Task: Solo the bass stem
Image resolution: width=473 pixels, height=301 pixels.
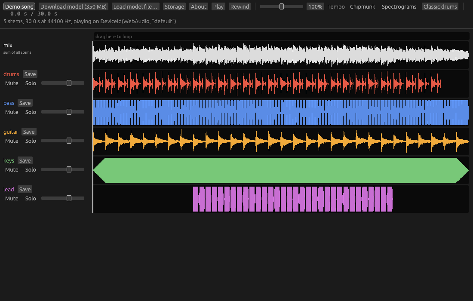Action: pyautogui.click(x=31, y=112)
